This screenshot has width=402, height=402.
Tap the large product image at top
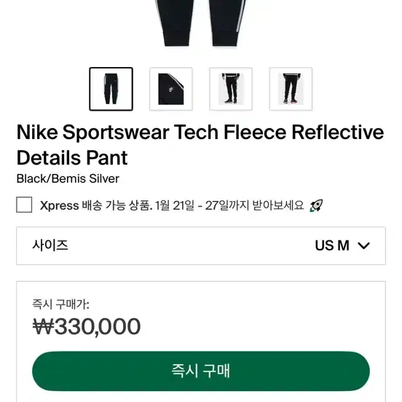tap(201, 23)
